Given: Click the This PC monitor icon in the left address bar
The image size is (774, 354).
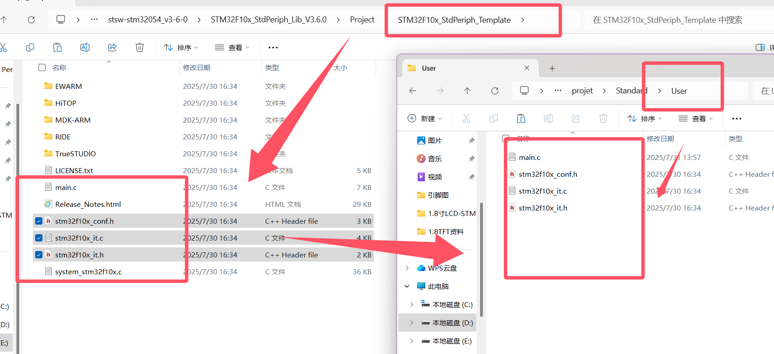Looking at the screenshot, I should coord(61,20).
